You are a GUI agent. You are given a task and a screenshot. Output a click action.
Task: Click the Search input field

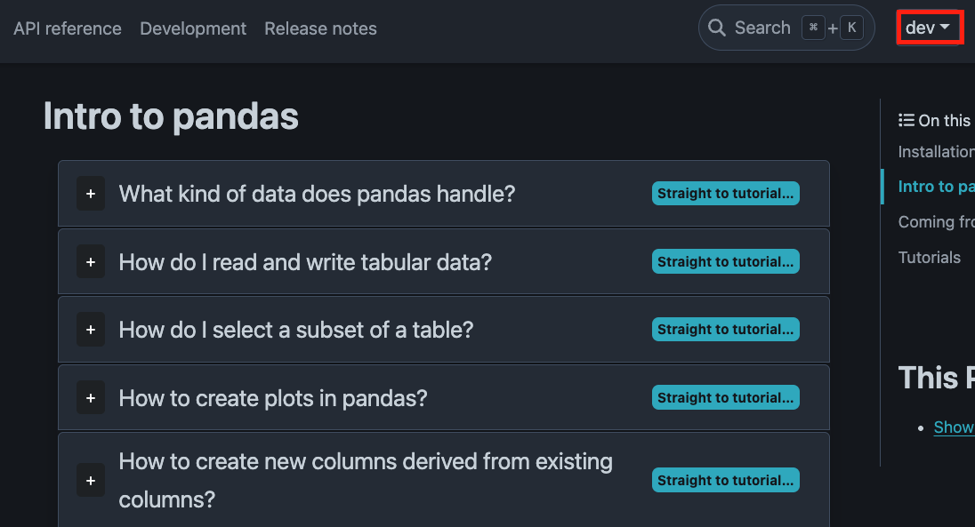tap(786, 28)
